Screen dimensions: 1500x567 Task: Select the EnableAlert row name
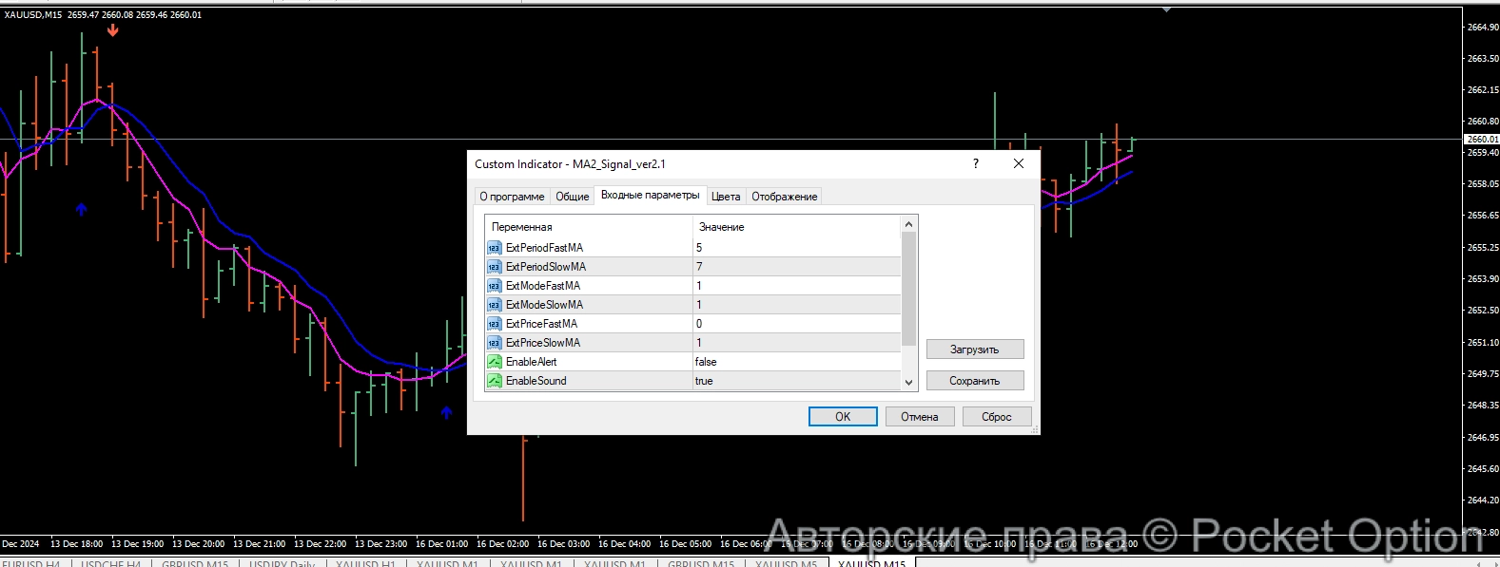[532, 362]
